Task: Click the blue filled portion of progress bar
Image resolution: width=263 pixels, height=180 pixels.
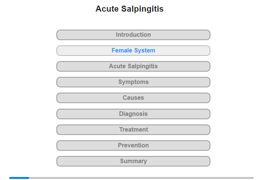Action: 19,178
